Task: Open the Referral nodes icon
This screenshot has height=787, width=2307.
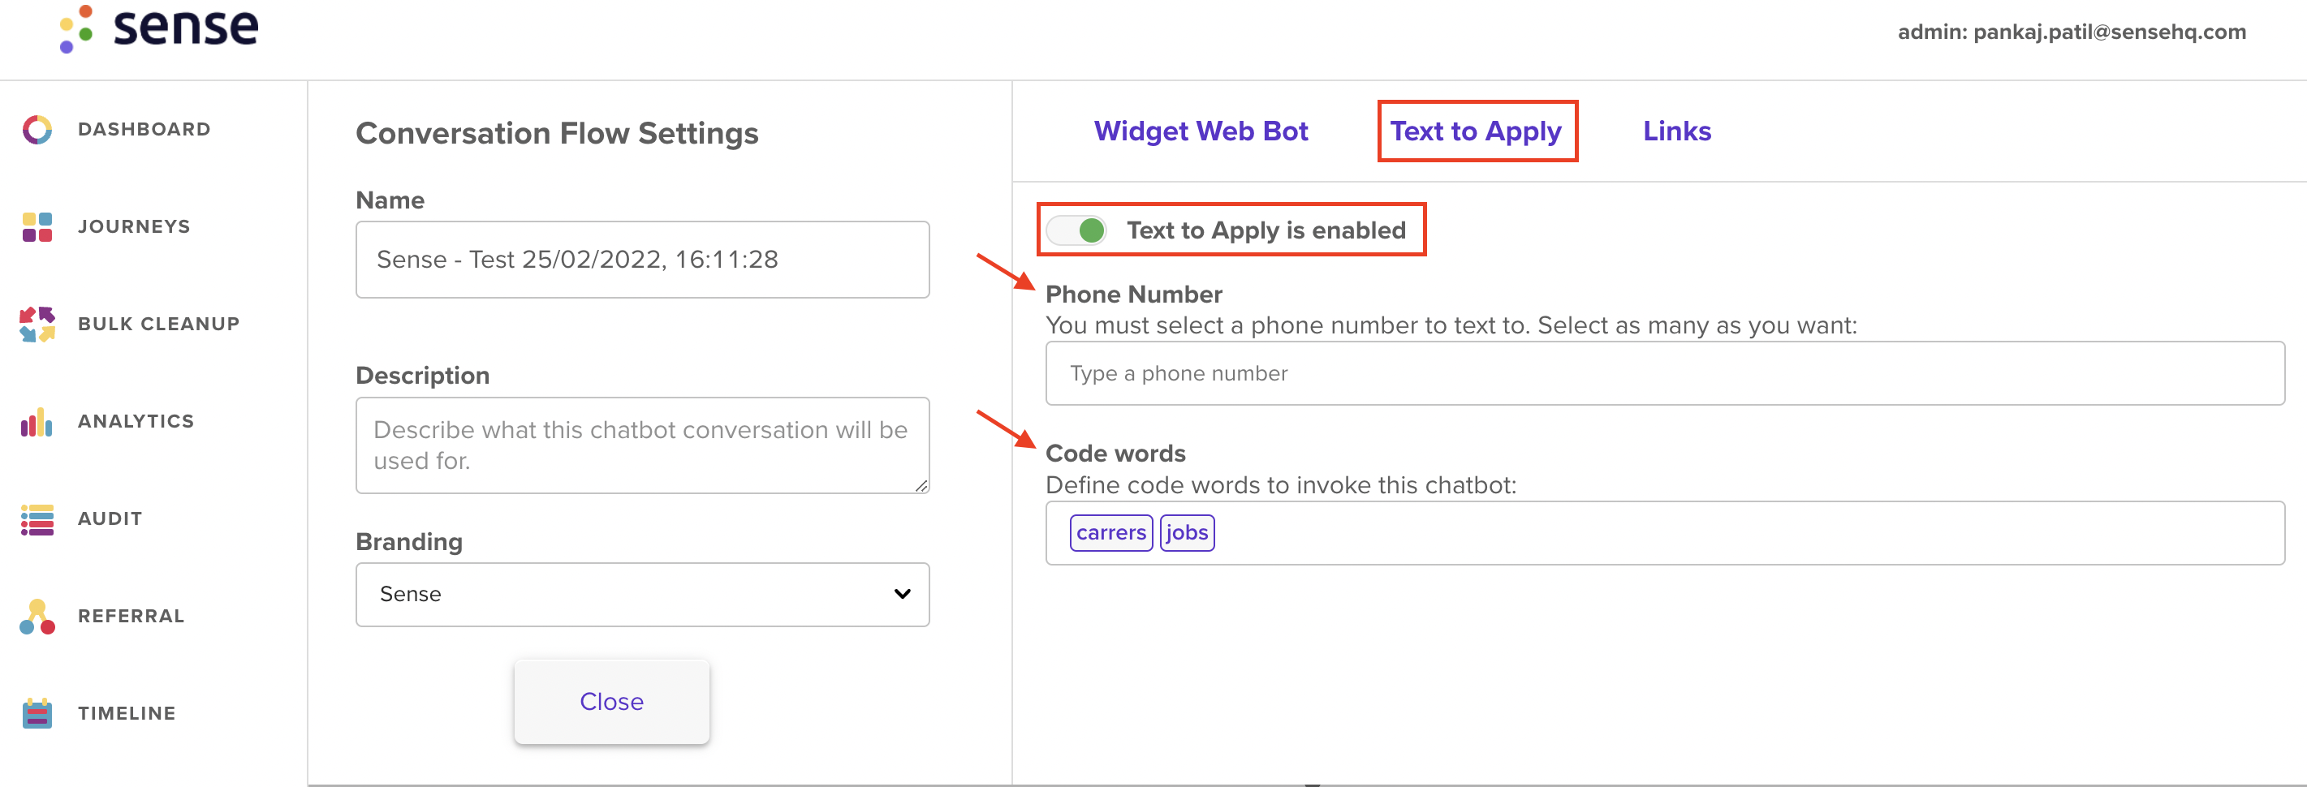Action: [x=37, y=617]
